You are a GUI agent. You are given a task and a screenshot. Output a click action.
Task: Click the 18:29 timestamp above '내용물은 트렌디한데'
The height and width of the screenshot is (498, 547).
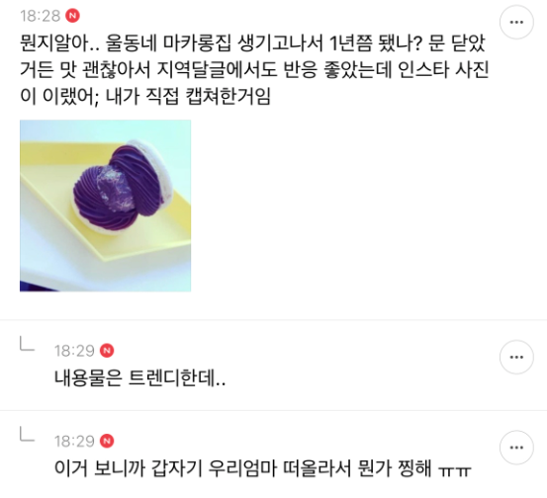pyautogui.click(x=74, y=351)
